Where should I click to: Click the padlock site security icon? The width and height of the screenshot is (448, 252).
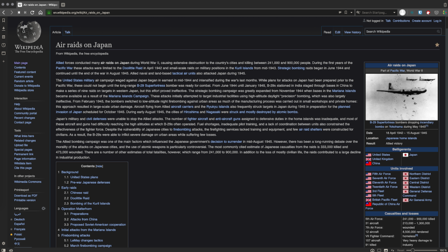pos(49,13)
